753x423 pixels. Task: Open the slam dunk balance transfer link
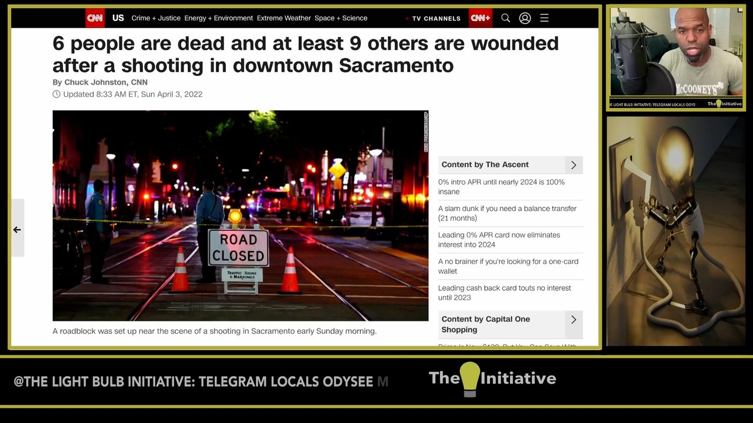coord(507,213)
